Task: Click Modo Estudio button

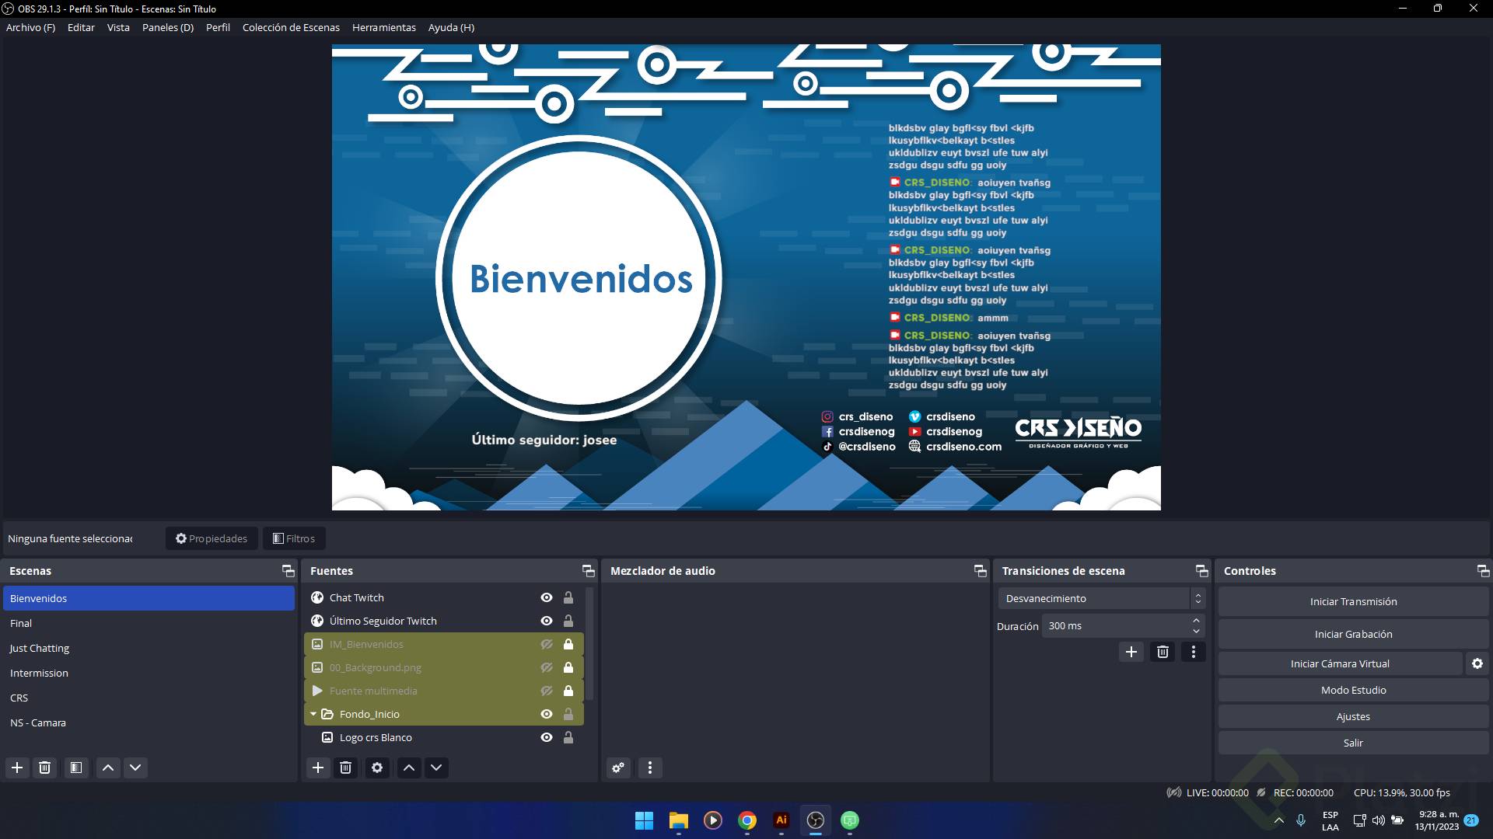Action: click(1353, 690)
